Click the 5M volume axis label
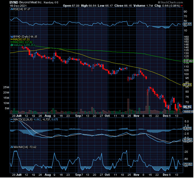 tap(7, 108)
